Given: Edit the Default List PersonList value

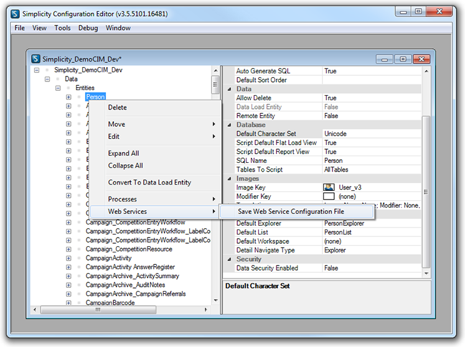Looking at the screenshot, I should (372, 233).
